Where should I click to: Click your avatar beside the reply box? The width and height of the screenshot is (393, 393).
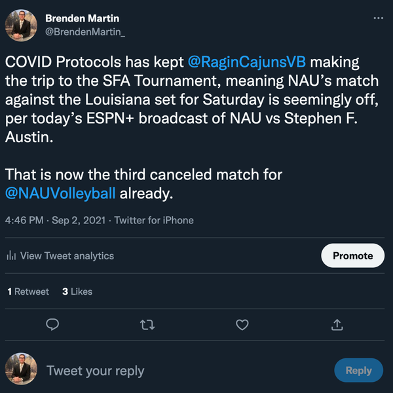tap(22, 370)
